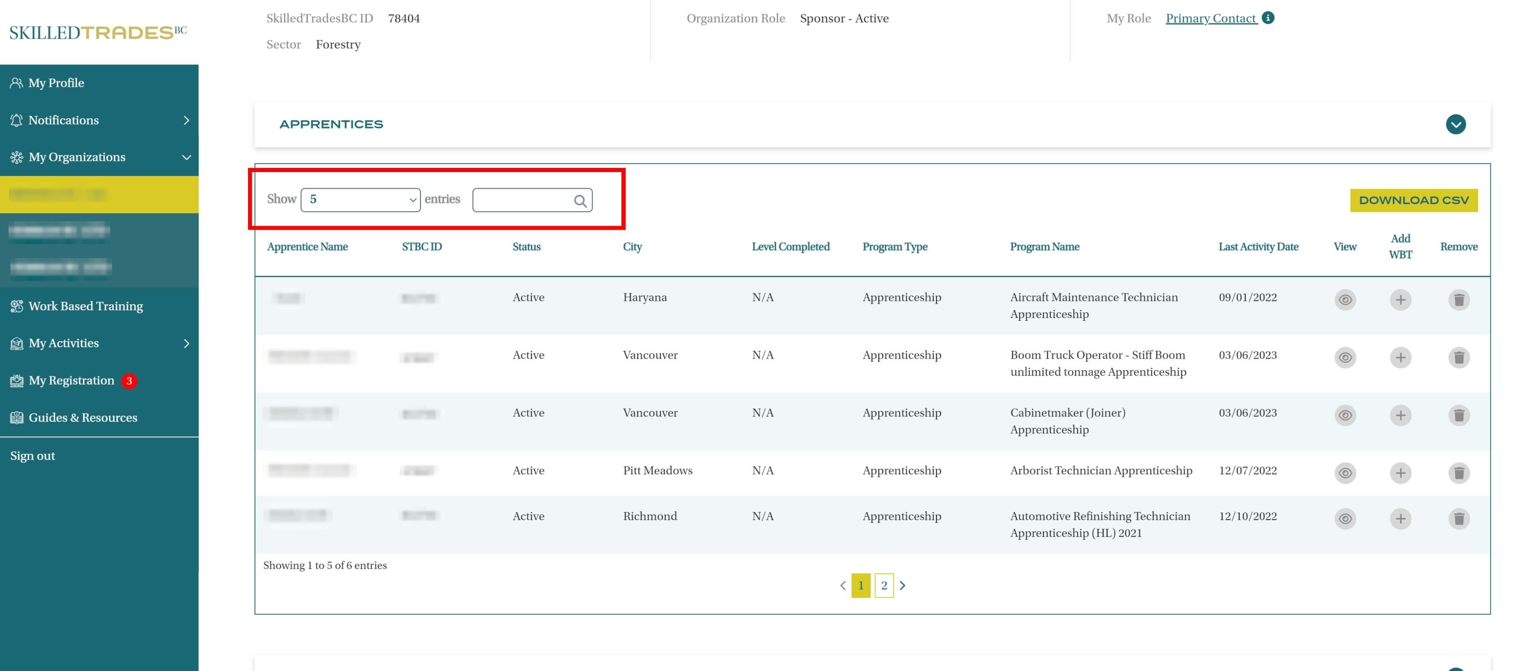Collapse the Apprentices section chevron

[x=1456, y=124]
